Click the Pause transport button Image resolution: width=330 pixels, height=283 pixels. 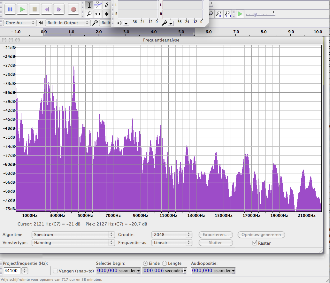tap(10, 9)
